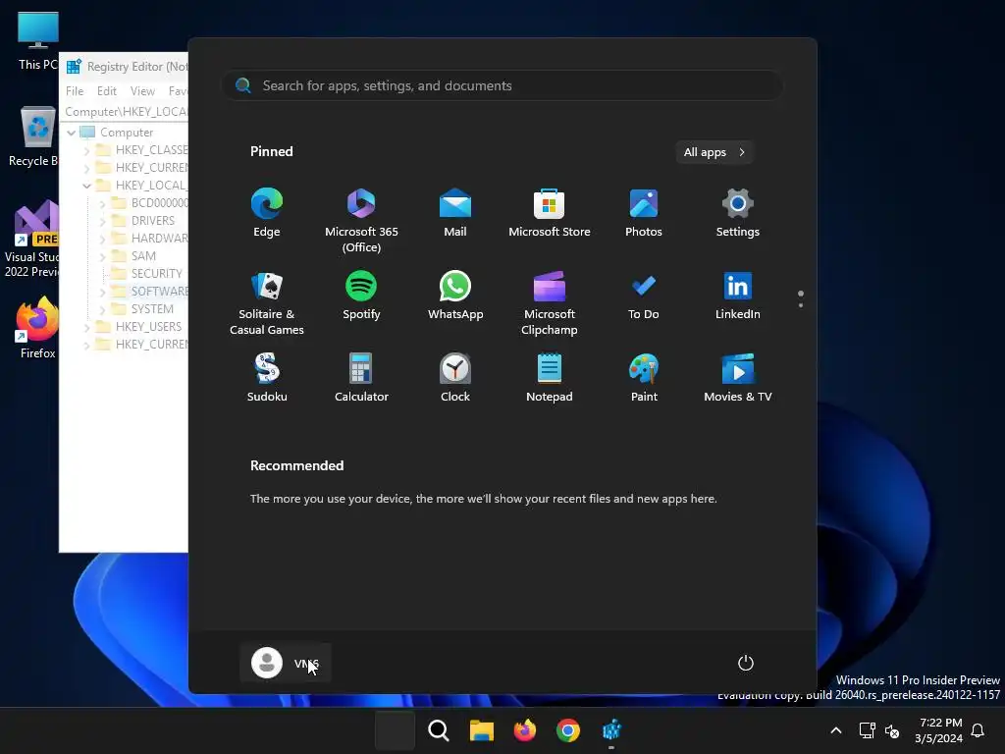Select This PC desktop icon

38,41
